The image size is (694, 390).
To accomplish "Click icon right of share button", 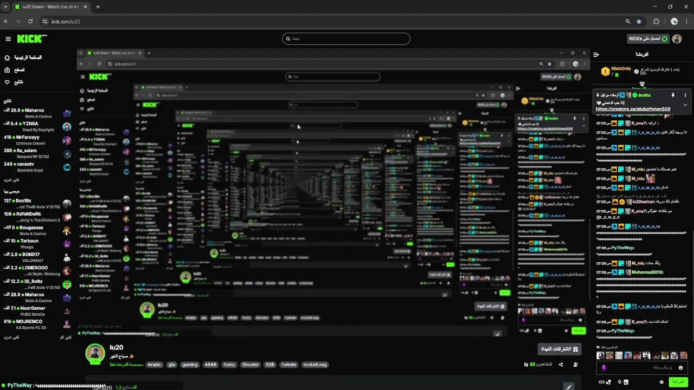I will pyautogui.click(x=575, y=365).
